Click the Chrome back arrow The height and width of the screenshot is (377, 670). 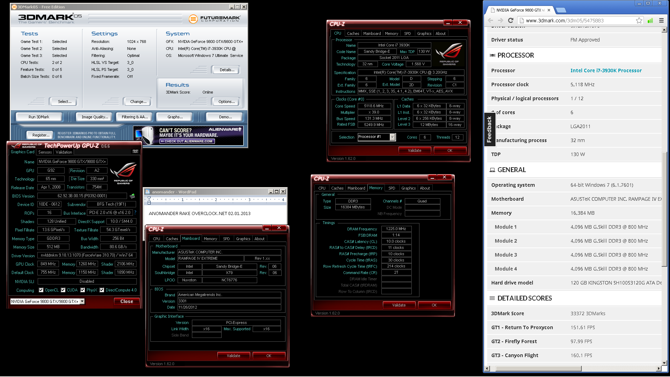(x=490, y=21)
